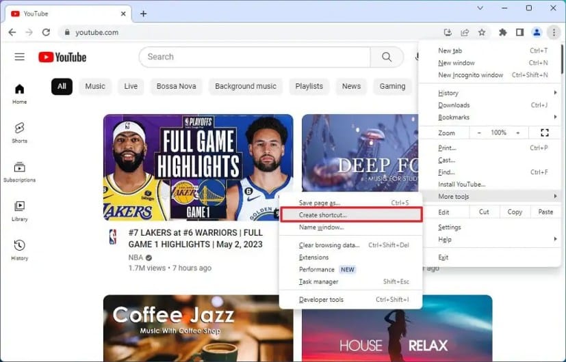Screen dimensions: 566x362
Task: Click Create shortcut in submenu
Action: click(x=351, y=214)
